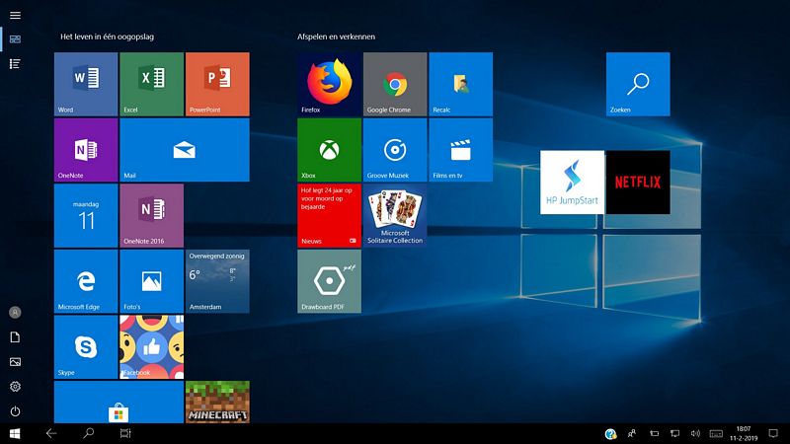This screenshot has height=444, width=790.
Task: Open the Mail tile
Action: pyautogui.click(x=185, y=150)
